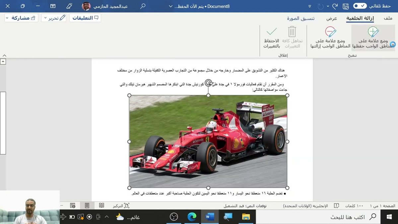Select Mark Areas to Remove tool
Screen dimensions: 398x224
[330, 38]
